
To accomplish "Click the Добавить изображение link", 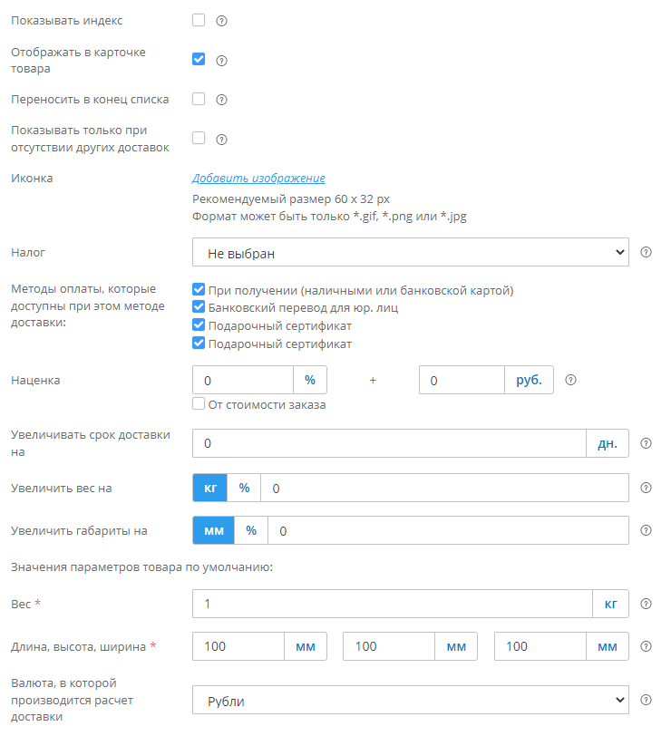I will (x=258, y=179).
